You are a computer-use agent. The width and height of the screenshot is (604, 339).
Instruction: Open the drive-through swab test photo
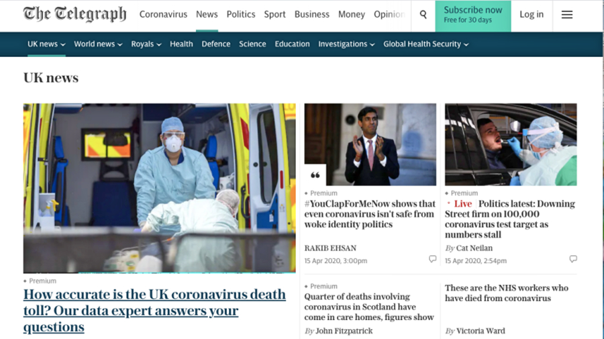point(511,144)
